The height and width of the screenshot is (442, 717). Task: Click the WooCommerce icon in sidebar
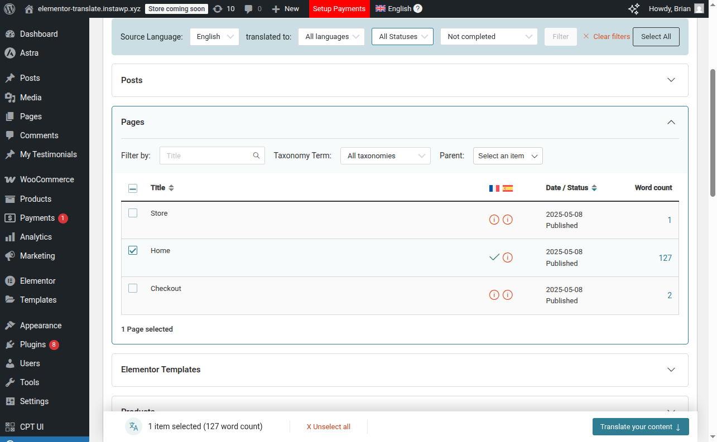pyautogui.click(x=9, y=179)
